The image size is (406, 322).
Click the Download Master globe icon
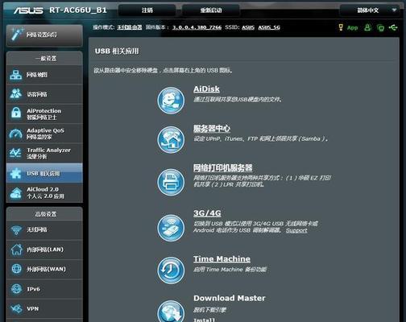171,312
